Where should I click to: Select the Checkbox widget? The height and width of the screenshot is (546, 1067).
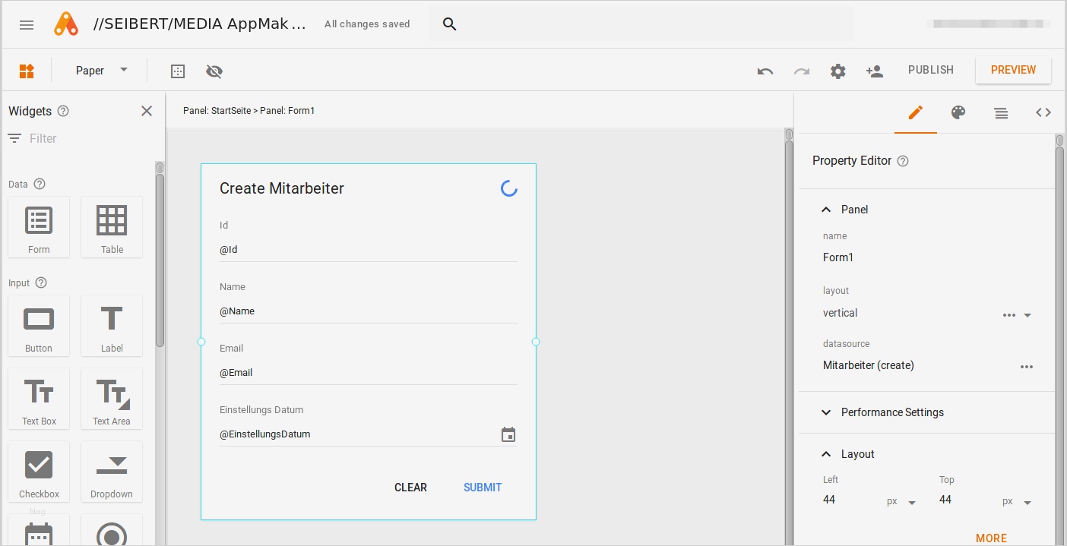point(39,472)
